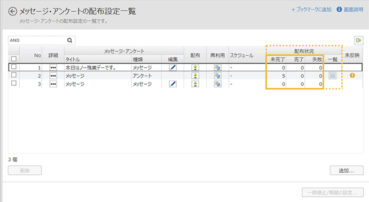369x202 pixels.
Task: Click the edit pencil icon in row 1
Action: (x=173, y=68)
